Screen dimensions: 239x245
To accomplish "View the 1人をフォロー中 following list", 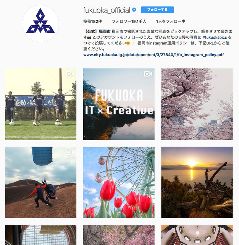I will tap(171, 21).
